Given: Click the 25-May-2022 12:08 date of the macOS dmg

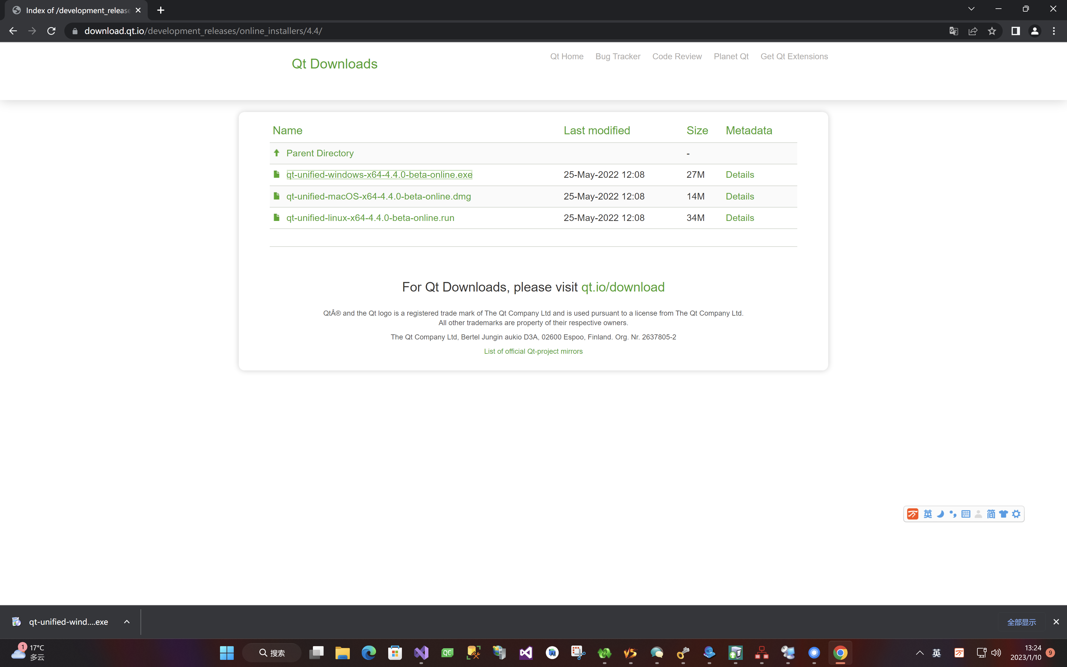Looking at the screenshot, I should pyautogui.click(x=603, y=196).
